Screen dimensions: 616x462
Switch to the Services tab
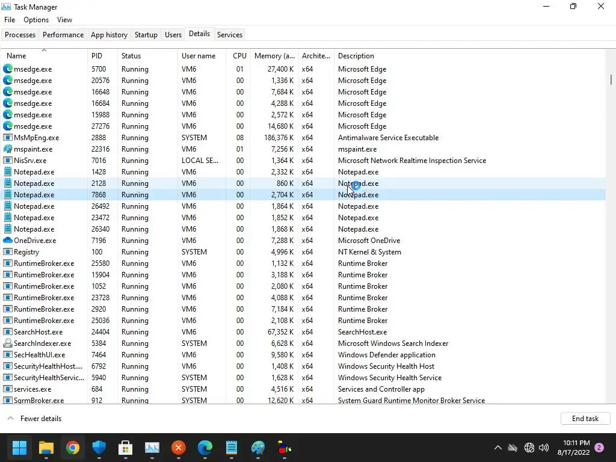pos(230,34)
